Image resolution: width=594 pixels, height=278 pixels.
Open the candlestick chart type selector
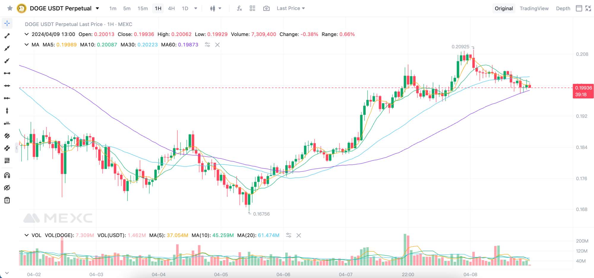tap(215, 8)
